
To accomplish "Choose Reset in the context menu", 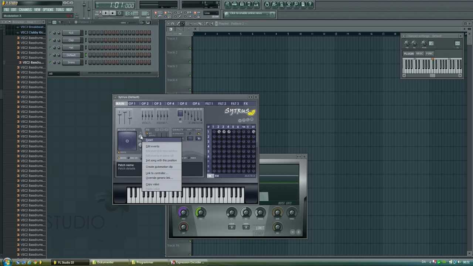I will [x=162, y=140].
